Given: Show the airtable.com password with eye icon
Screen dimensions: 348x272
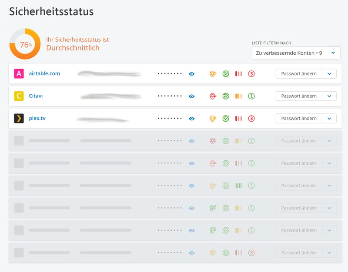Looking at the screenshot, I should (191, 74).
